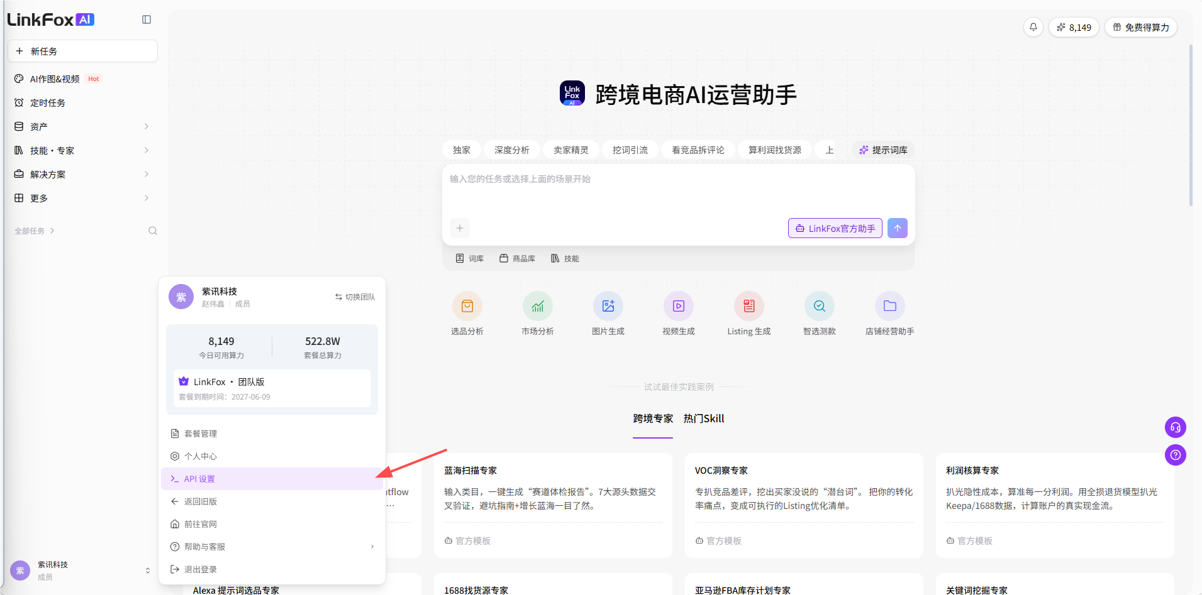Screen dimensions: 1202x595
Task: Open 选品分析 shortcut icon
Action: click(467, 306)
